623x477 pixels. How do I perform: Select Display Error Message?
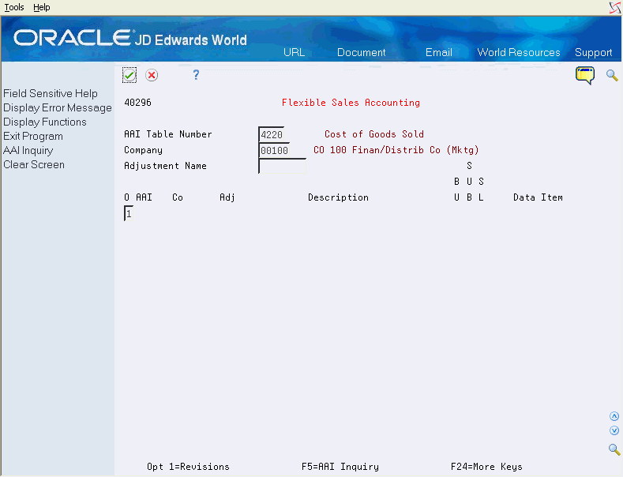point(58,107)
